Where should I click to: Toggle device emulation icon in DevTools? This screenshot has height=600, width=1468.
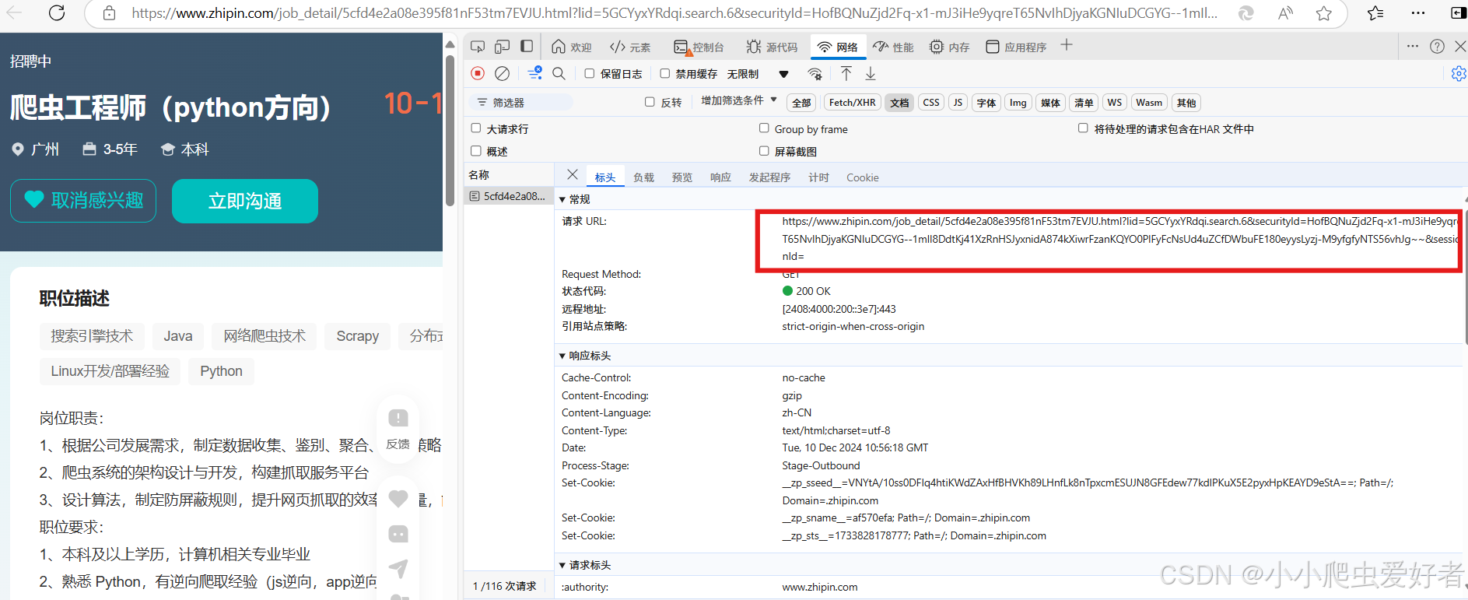[x=502, y=47]
